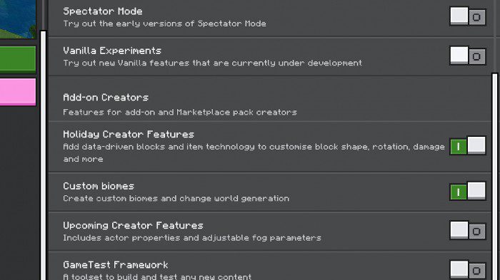This screenshot has width=500, height=280.
Task: Turn off the Custom biomes switch
Action: click(468, 191)
